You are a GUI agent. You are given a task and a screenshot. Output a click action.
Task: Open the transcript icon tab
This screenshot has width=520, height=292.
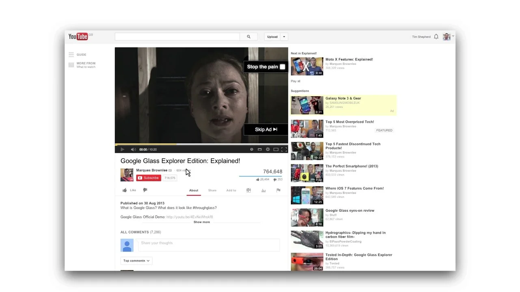[249, 190]
